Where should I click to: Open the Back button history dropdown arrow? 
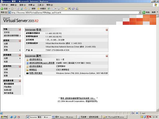pos(9,9)
